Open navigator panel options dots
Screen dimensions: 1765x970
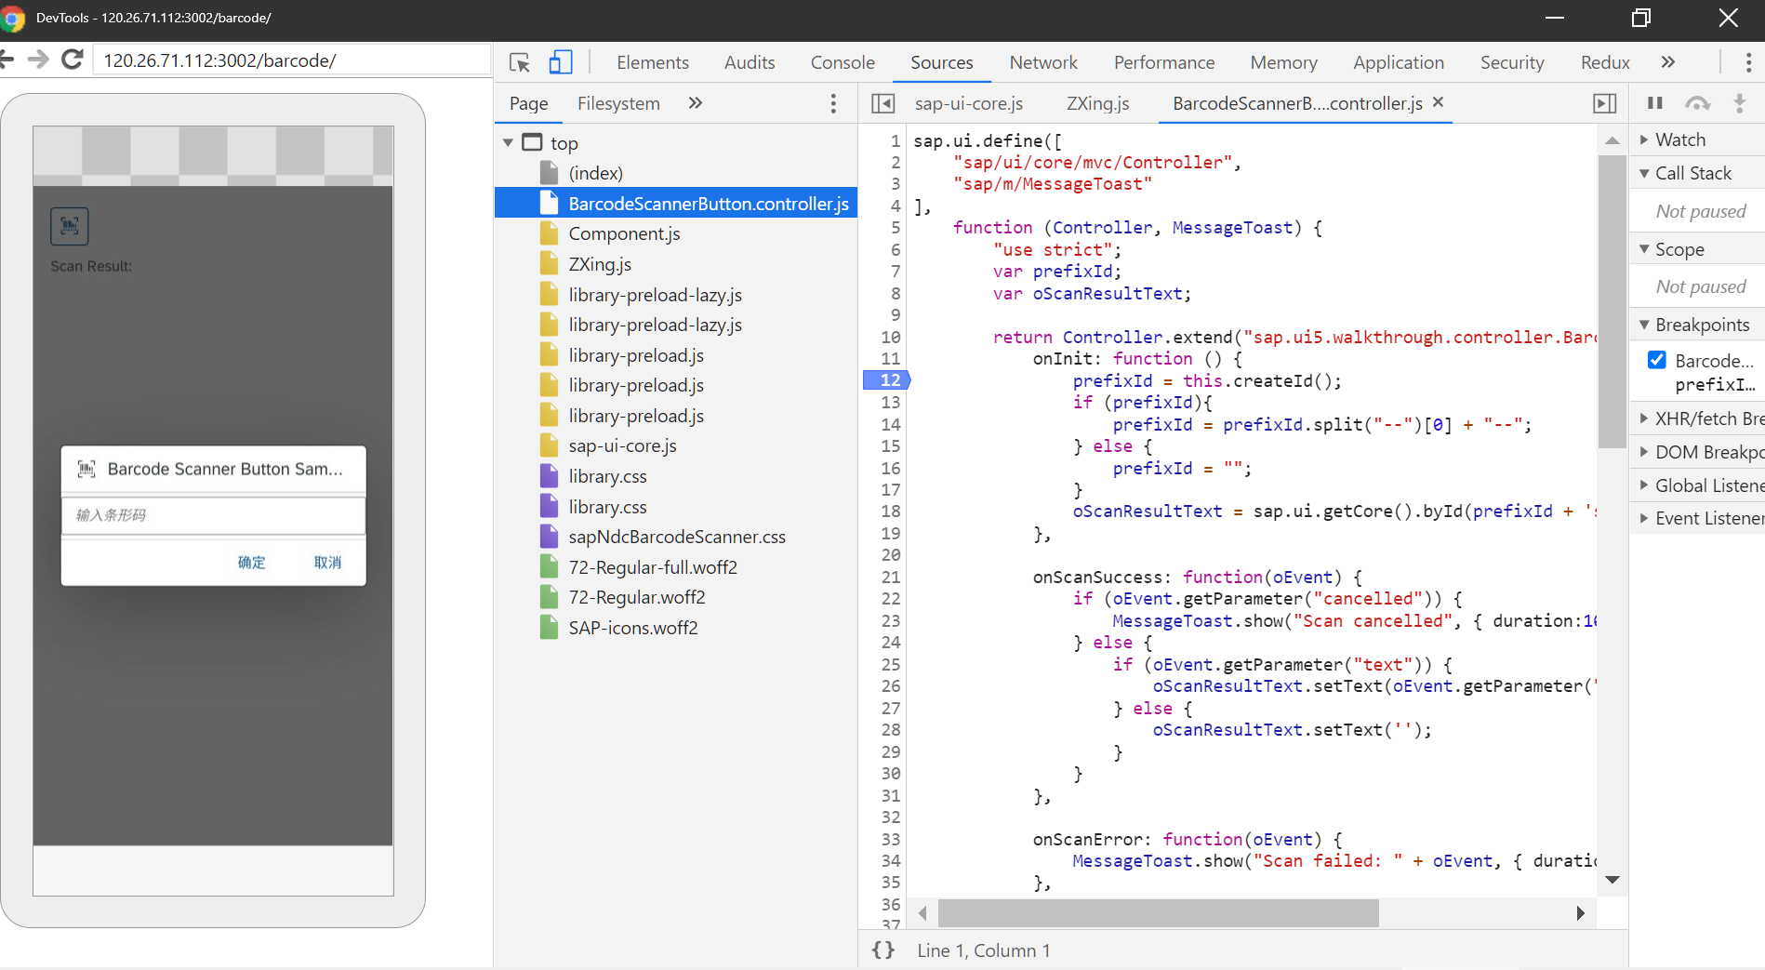[x=833, y=103]
